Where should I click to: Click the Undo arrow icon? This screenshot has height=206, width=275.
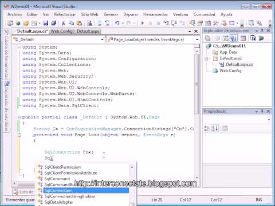(117, 23)
